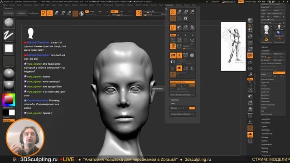
Task: Open the Brush menu
Action: tap(12, 5)
